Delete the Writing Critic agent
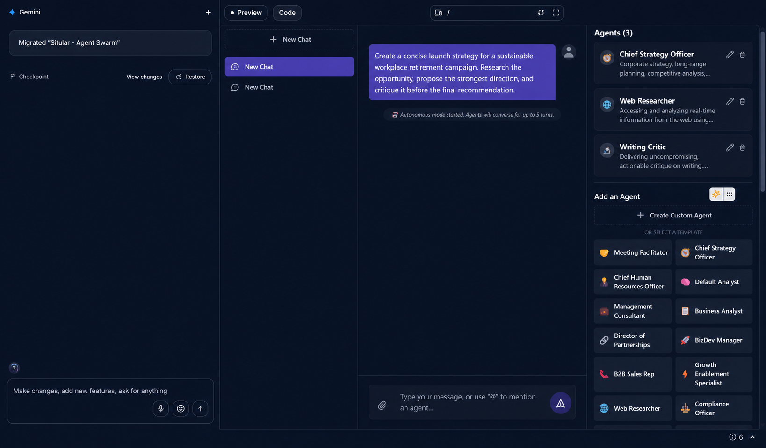 click(742, 147)
